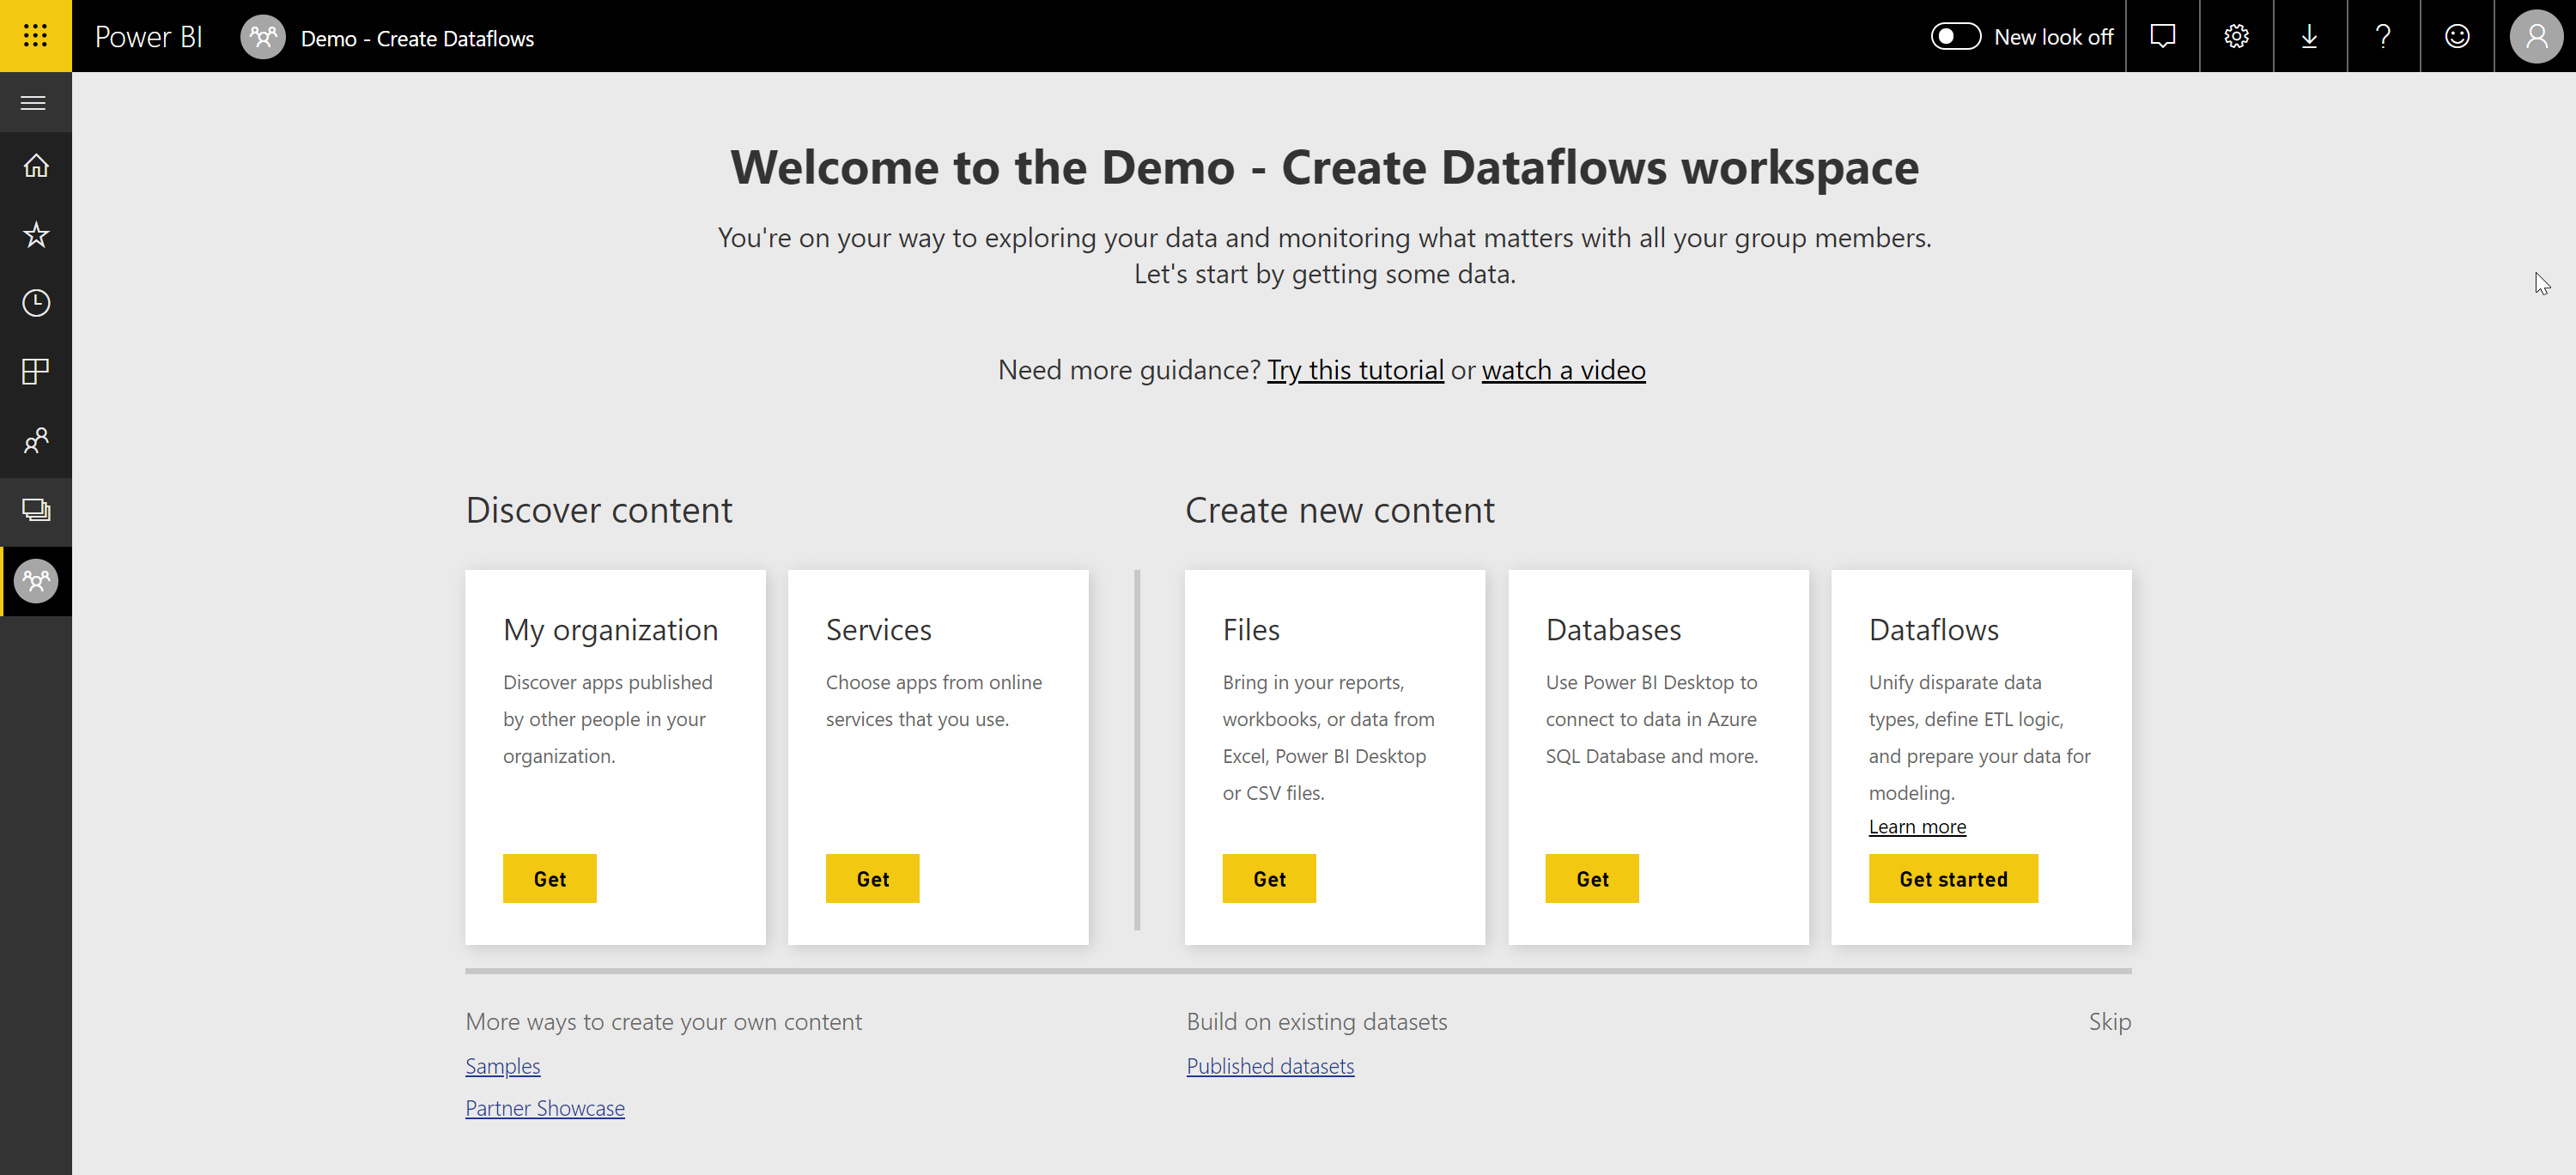Open Samples link
The width and height of the screenshot is (2576, 1175).
[x=503, y=1065]
